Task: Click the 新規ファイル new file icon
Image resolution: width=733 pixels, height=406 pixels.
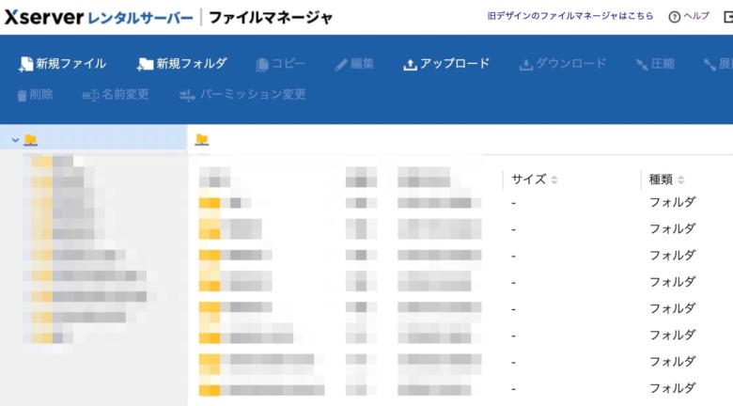Action: coord(25,64)
